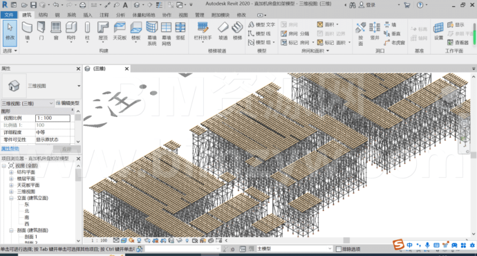The width and height of the screenshot is (477, 256).
Task: Select the Shaft (竖井) opening tool
Action: click(375, 31)
